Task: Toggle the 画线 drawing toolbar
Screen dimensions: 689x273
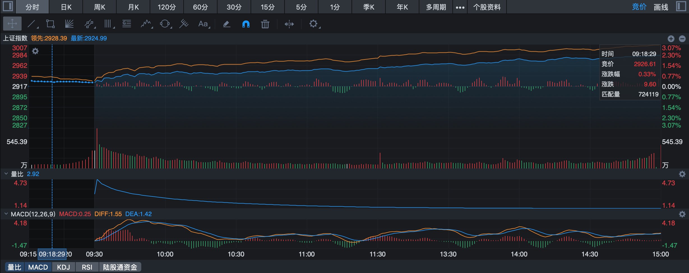Action: (x=661, y=7)
